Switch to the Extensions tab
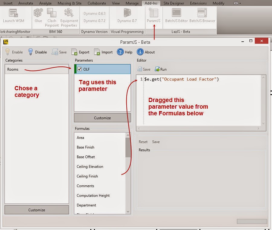272x230 pixels. (198, 3)
